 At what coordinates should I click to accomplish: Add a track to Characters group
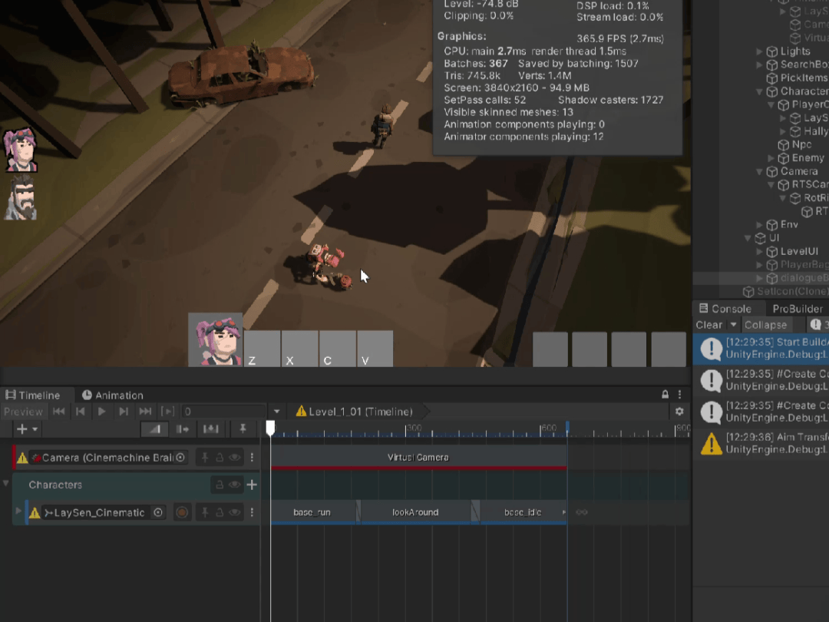point(252,485)
